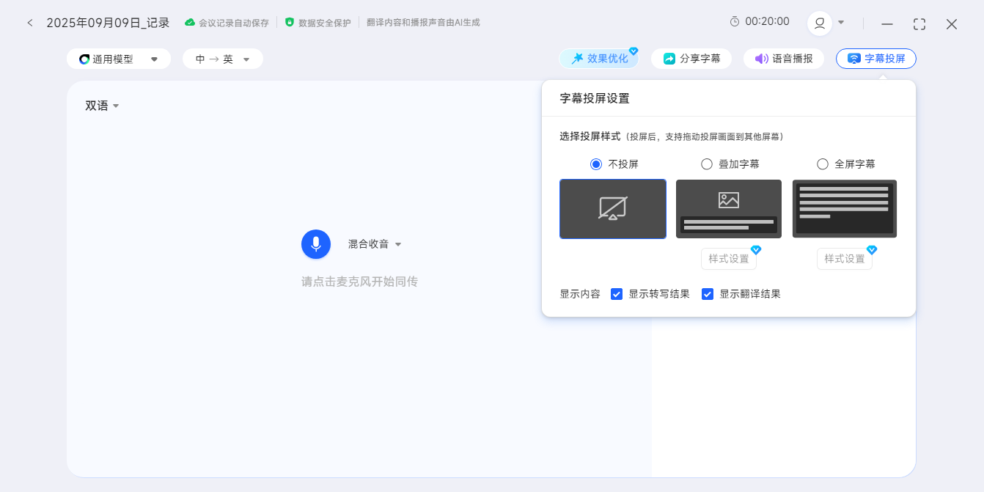Viewport: 984px width, 492px height.
Task: Click the 全屏字幕 preview thumbnail
Action: click(x=845, y=209)
